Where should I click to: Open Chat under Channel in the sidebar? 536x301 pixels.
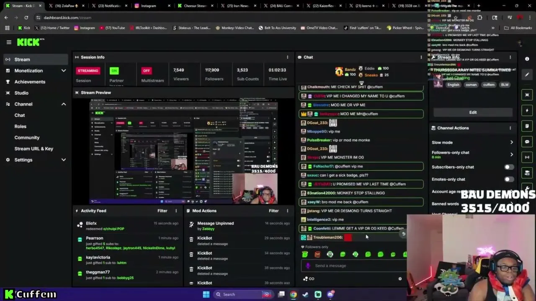click(x=20, y=115)
